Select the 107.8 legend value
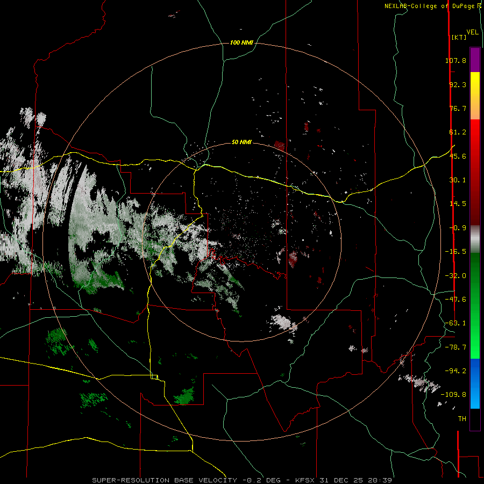Image resolution: width=484 pixels, height=484 pixels. (455, 60)
